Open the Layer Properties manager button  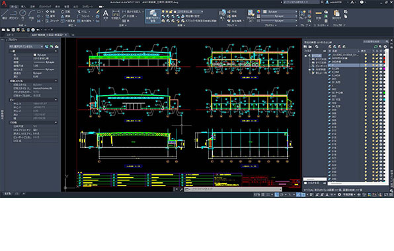pyautogui.click(x=153, y=16)
